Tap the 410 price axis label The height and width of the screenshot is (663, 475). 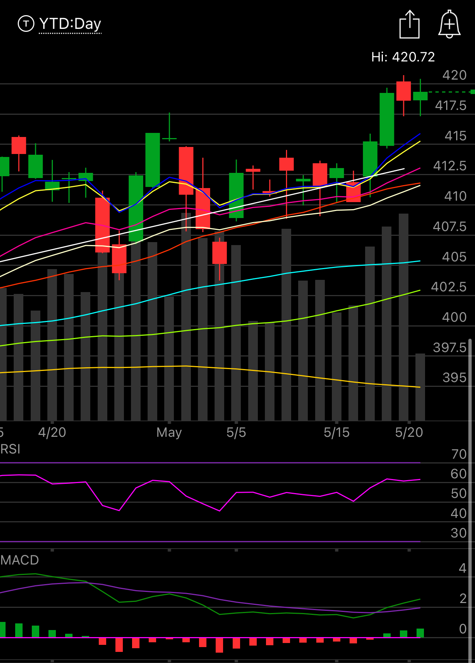pyautogui.click(x=455, y=196)
